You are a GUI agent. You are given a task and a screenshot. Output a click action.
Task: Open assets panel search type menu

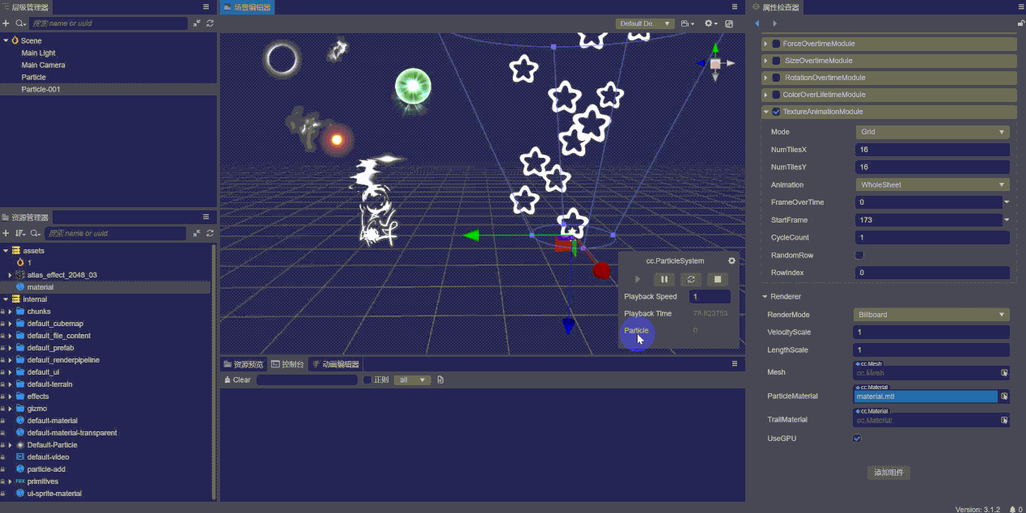(x=36, y=233)
